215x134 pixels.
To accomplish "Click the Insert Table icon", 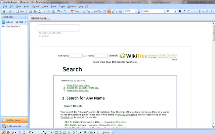I will point(104,11).
